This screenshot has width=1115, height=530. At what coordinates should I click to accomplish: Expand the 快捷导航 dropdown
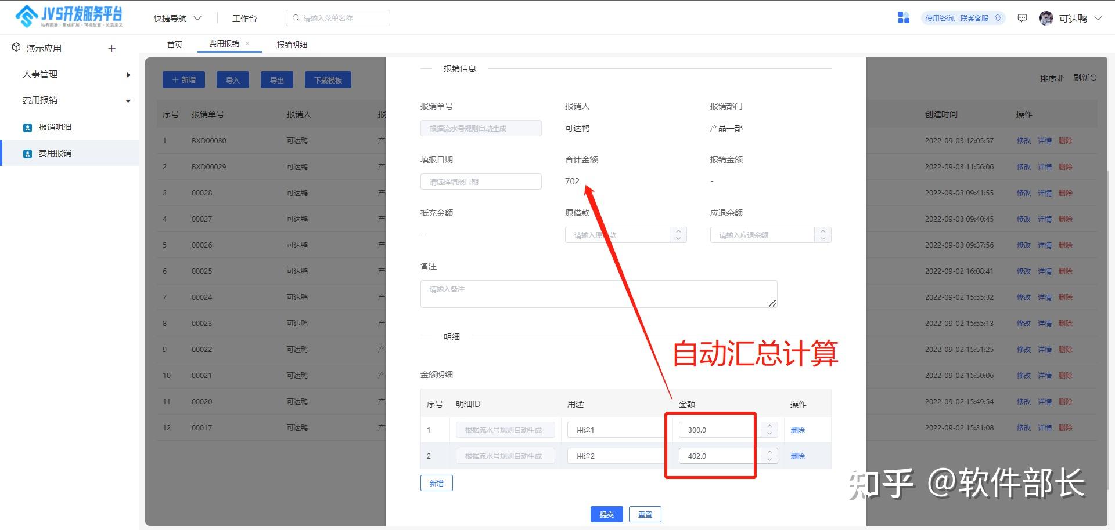coord(197,19)
